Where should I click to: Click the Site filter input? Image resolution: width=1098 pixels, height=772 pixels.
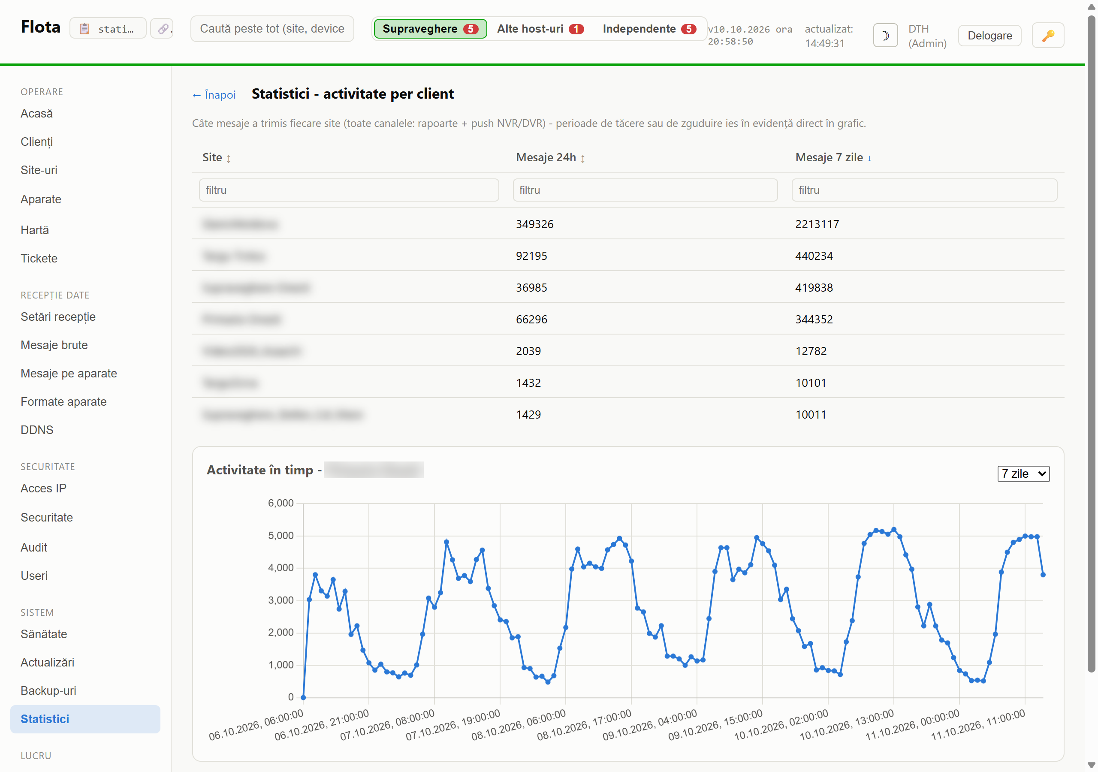click(x=349, y=190)
